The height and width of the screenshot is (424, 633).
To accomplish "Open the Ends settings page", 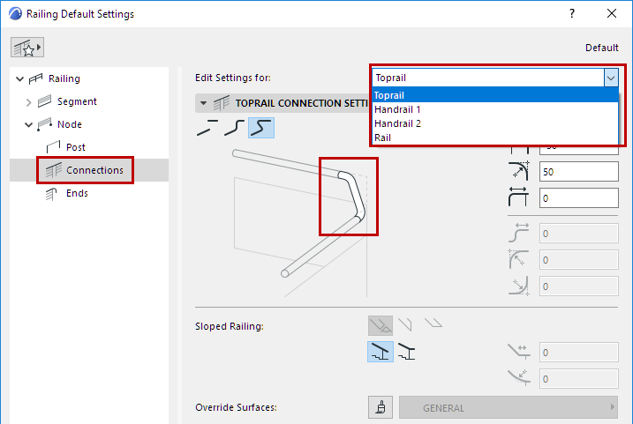I will [x=77, y=193].
